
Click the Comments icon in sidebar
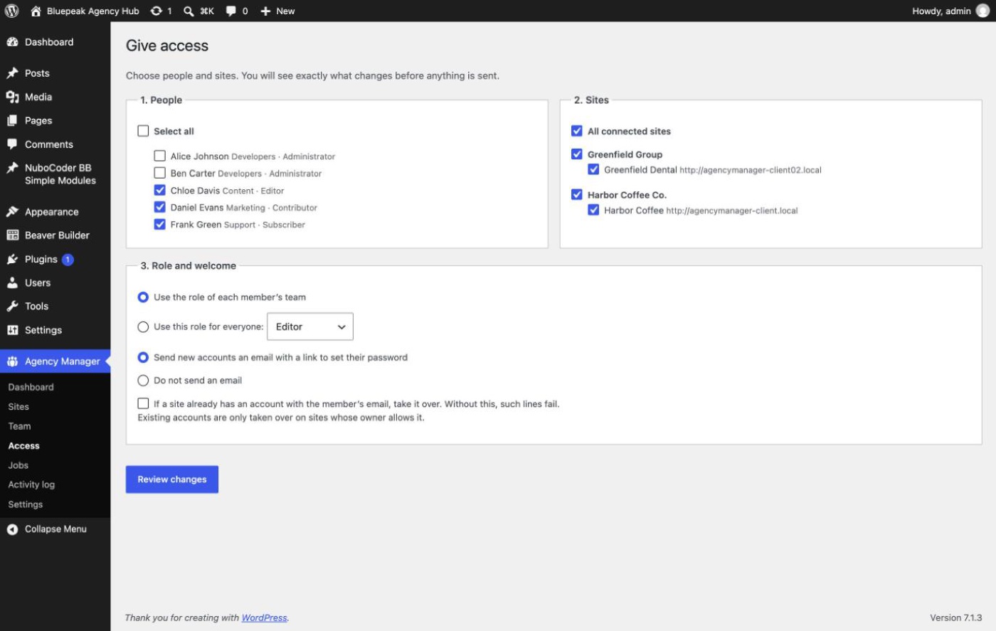(x=12, y=144)
